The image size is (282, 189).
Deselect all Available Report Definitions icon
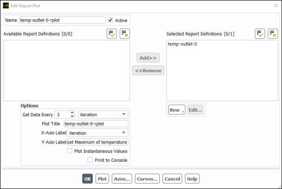click(125, 34)
